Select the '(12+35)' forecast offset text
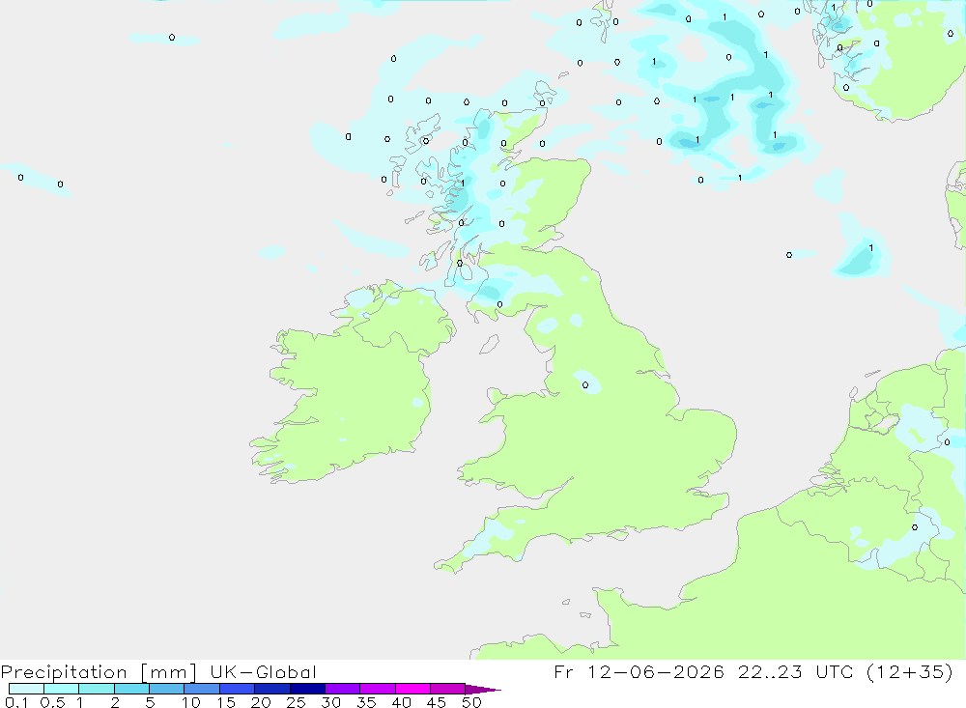The height and width of the screenshot is (708, 966). [x=909, y=671]
